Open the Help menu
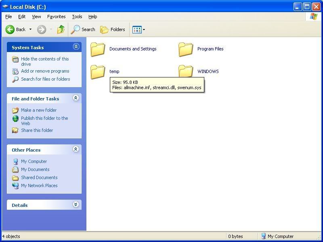323x242 pixels. [93, 17]
